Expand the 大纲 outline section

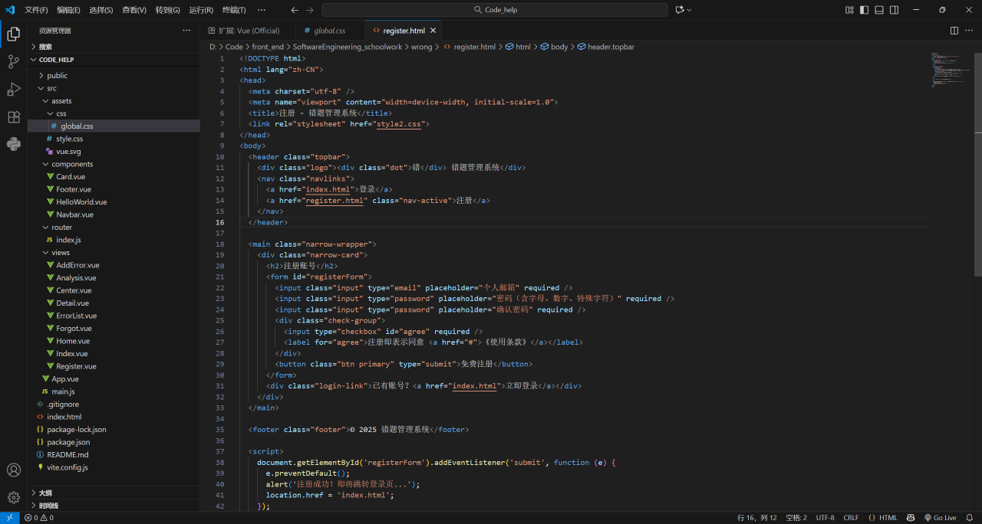114,493
